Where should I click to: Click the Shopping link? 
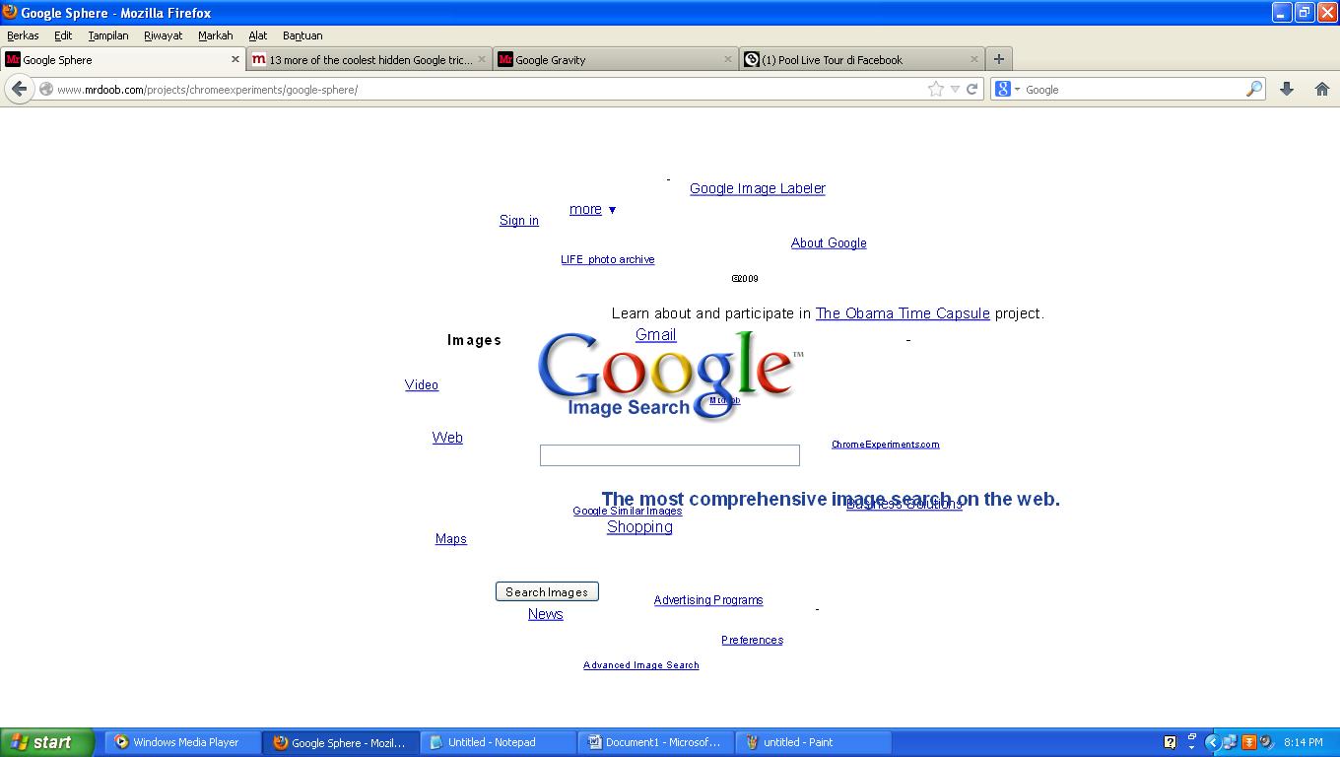pos(639,526)
